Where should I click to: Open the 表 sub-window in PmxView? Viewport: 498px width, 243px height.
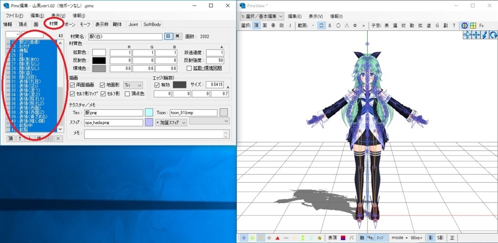click(x=387, y=25)
